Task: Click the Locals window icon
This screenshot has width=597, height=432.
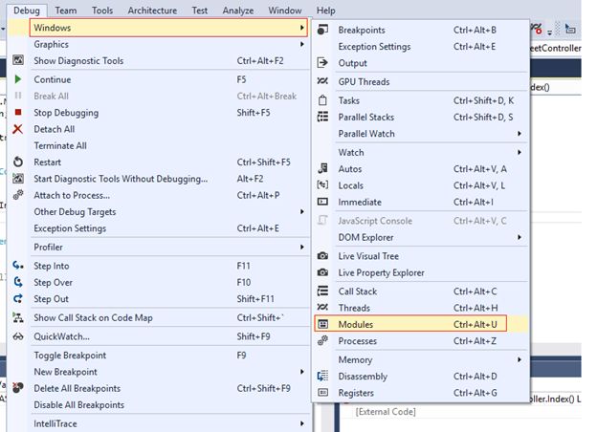Action: [322, 185]
